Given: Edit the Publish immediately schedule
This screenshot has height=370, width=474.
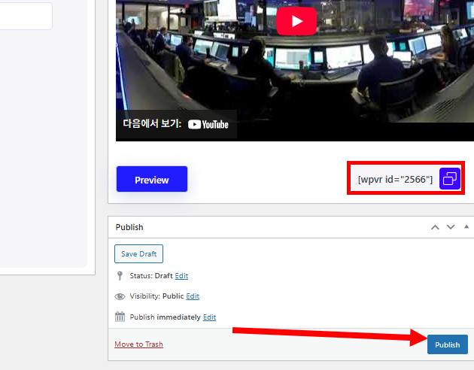Looking at the screenshot, I should [x=209, y=317].
